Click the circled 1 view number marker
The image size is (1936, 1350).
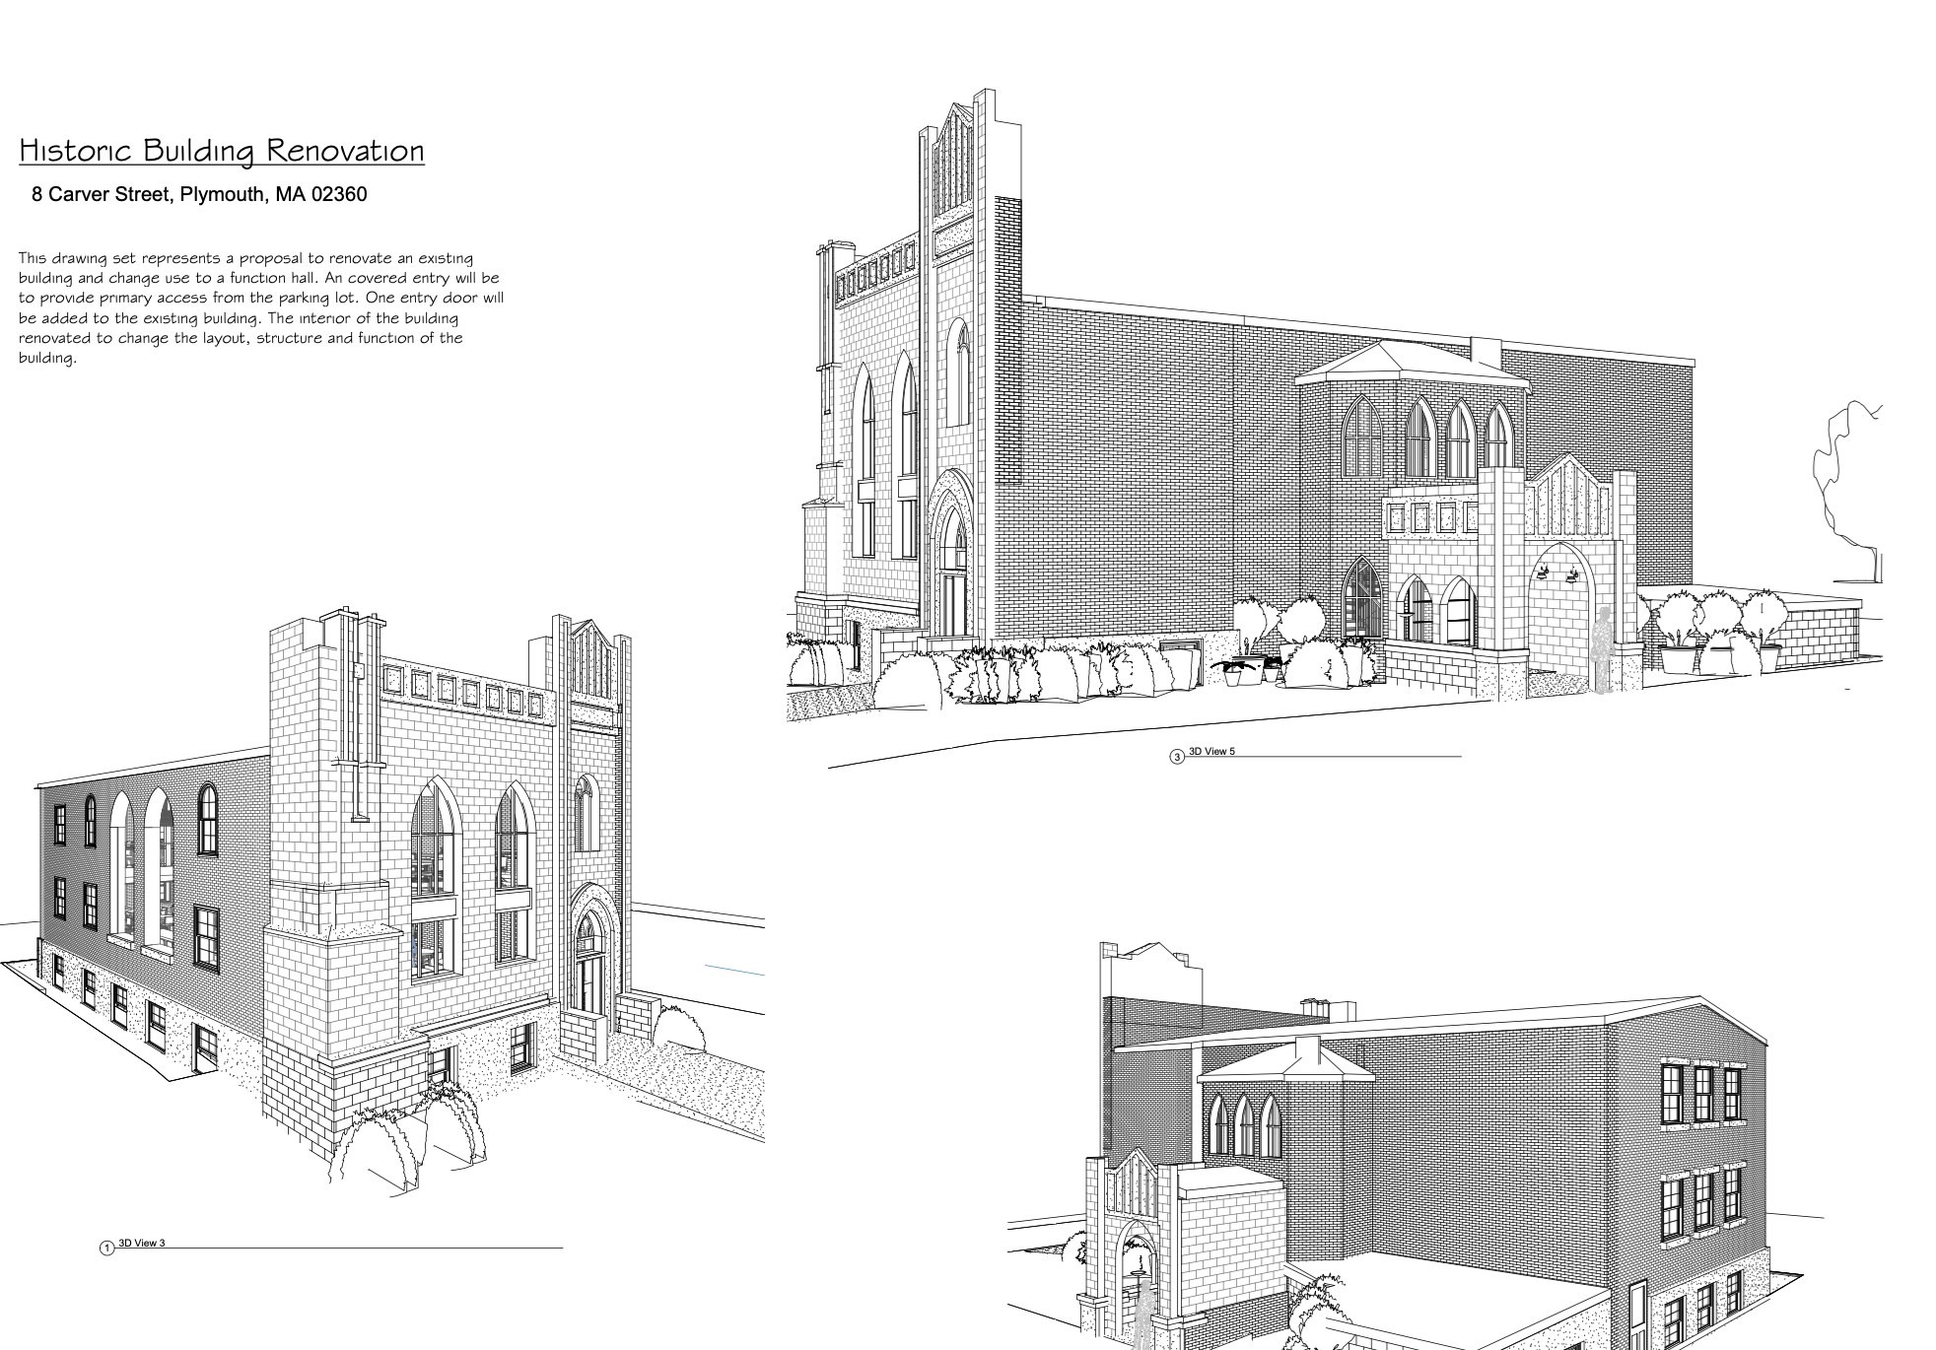(x=106, y=1249)
